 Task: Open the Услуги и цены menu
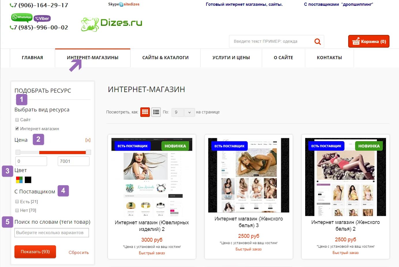pos(231,58)
